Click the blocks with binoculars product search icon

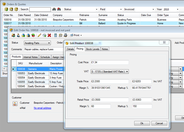[28, 35]
